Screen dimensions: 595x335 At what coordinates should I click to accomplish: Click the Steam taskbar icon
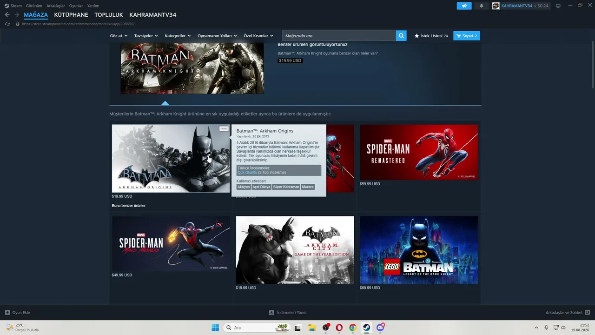click(x=367, y=328)
